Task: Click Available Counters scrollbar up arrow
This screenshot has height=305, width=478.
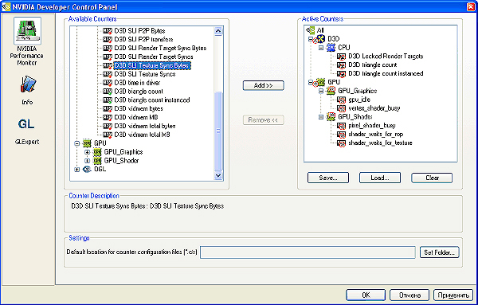Action: coord(218,31)
